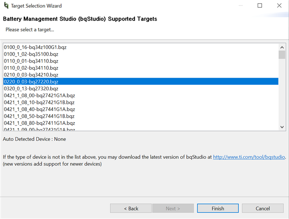
Task: Pick 0421_1_08_40-bq27441G1A.bqz from list
Action: (39, 109)
